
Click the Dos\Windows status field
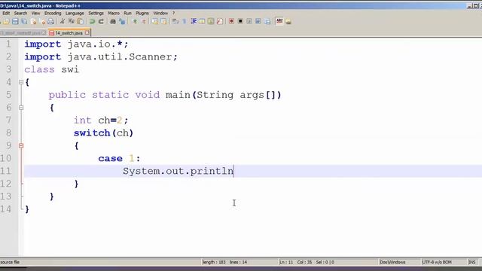point(392,262)
